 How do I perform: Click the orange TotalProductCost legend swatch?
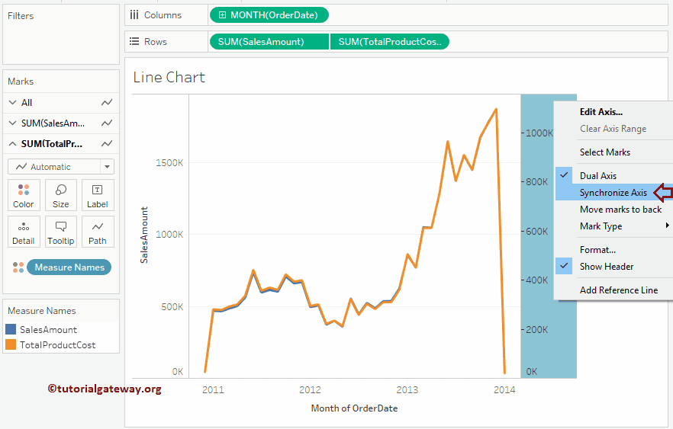(11, 345)
